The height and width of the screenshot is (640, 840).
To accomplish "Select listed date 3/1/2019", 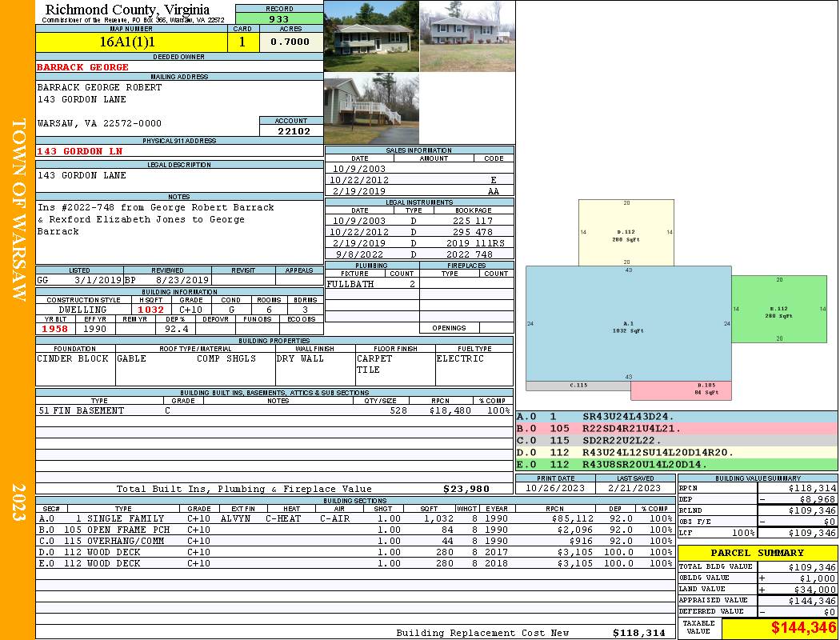I will click(98, 280).
